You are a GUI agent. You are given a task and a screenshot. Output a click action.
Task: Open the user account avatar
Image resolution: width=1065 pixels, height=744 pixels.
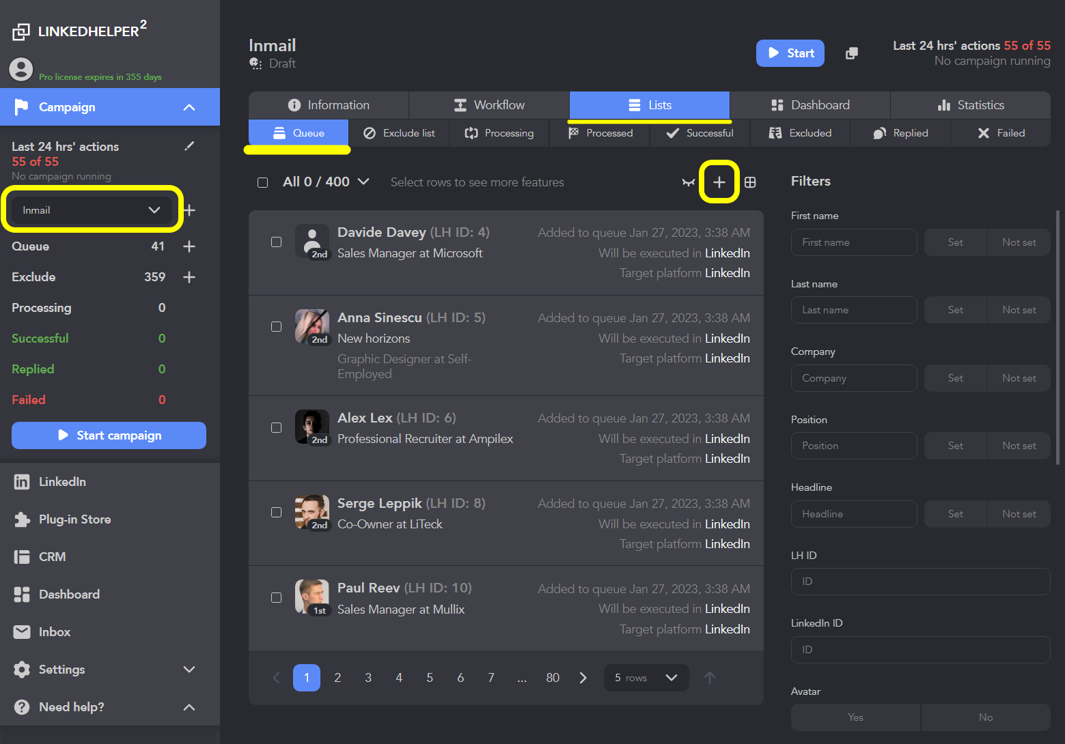click(x=21, y=69)
